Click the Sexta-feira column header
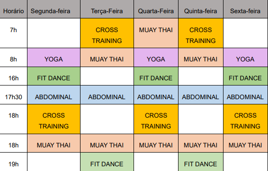The image size is (268, 171). (x=246, y=9)
